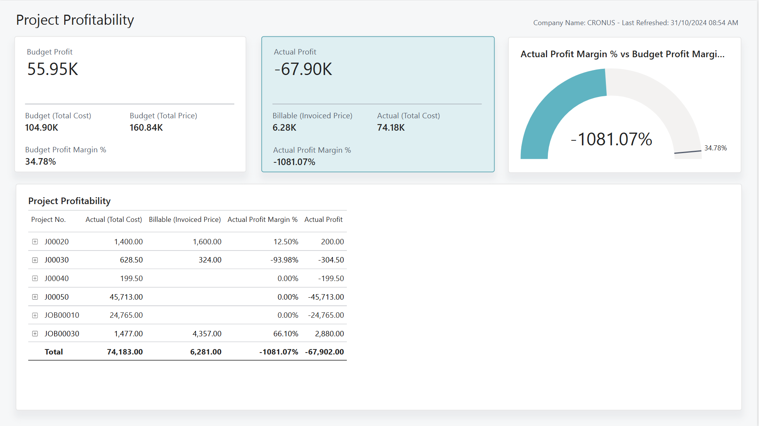
Task: Expand project row JOB00030
Action: click(x=35, y=334)
